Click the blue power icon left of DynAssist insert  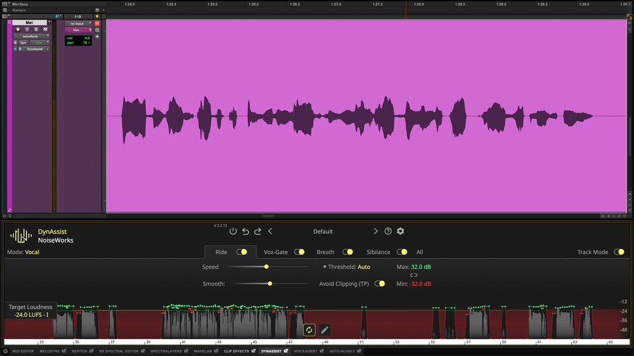[15, 49]
